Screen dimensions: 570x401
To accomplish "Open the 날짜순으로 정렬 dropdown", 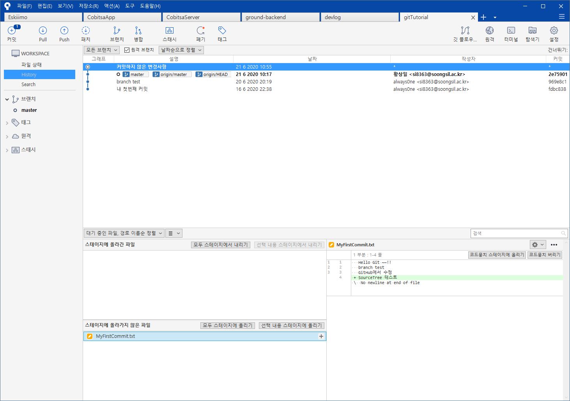I will [181, 50].
